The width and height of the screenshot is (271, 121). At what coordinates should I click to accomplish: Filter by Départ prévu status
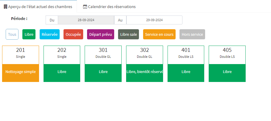(100, 34)
